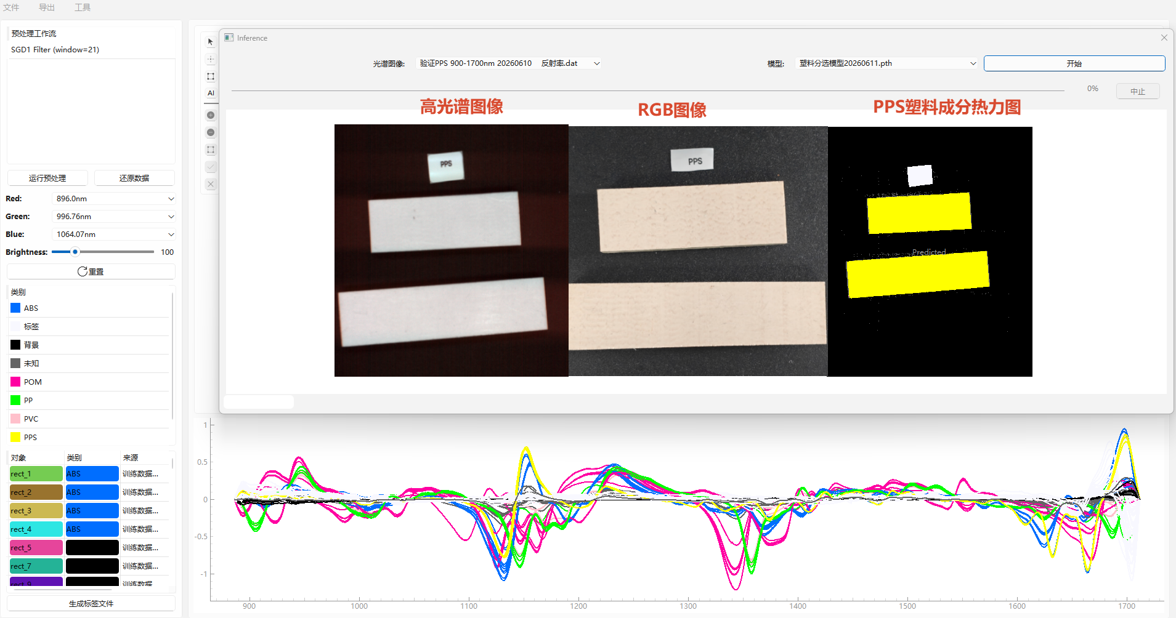
Task: Click the inference progress bar
Action: (x=647, y=90)
